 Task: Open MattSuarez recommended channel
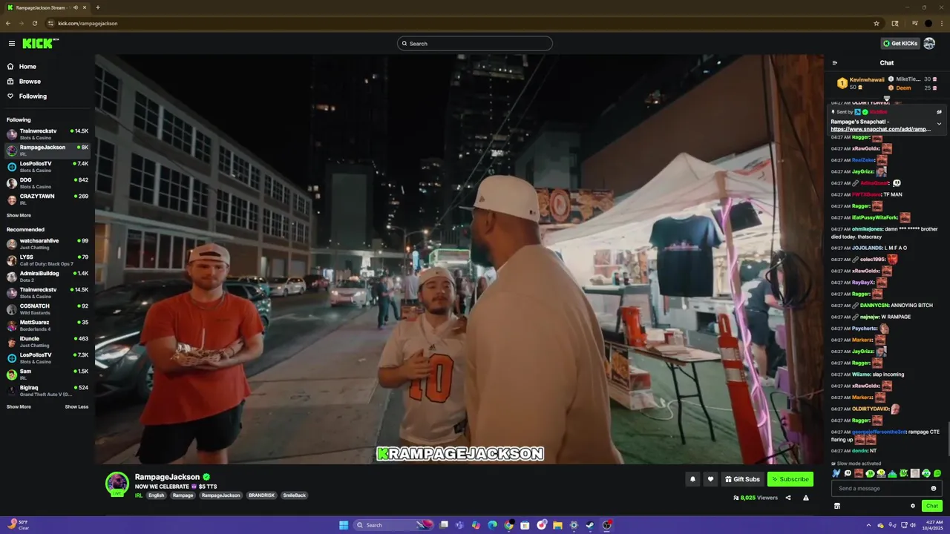coord(47,326)
